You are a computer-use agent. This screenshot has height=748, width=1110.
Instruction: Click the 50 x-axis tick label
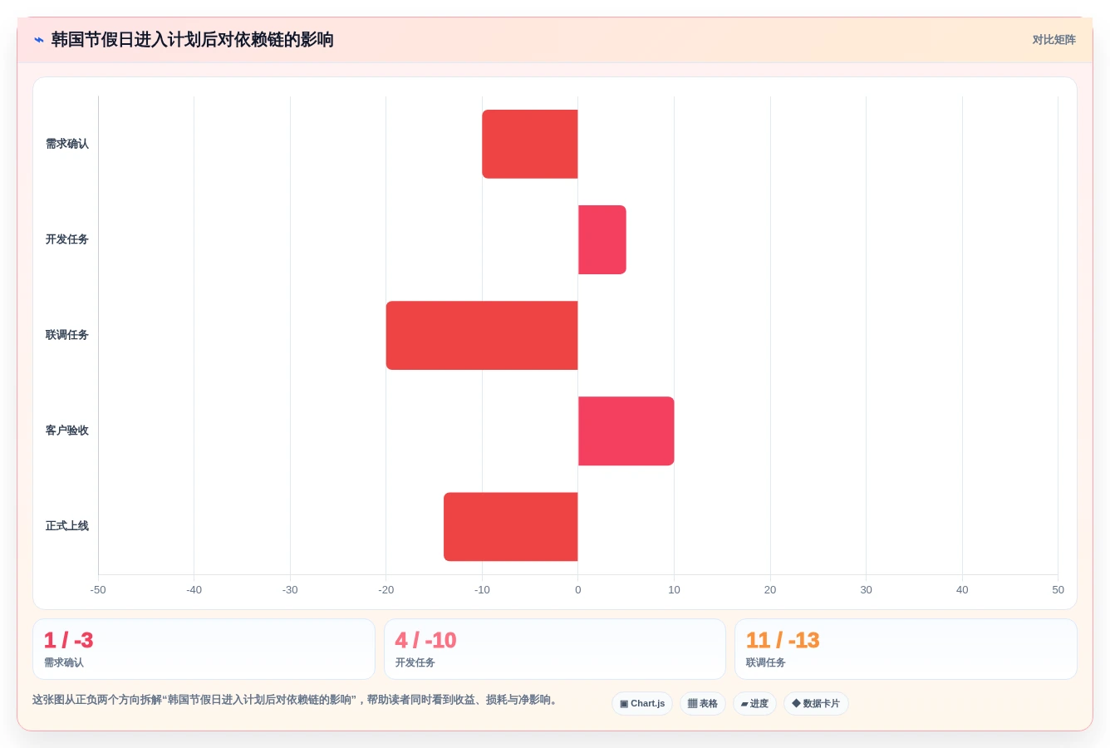[1058, 590]
